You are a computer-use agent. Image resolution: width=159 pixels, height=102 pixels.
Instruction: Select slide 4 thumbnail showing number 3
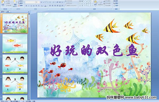[x=15, y=84]
